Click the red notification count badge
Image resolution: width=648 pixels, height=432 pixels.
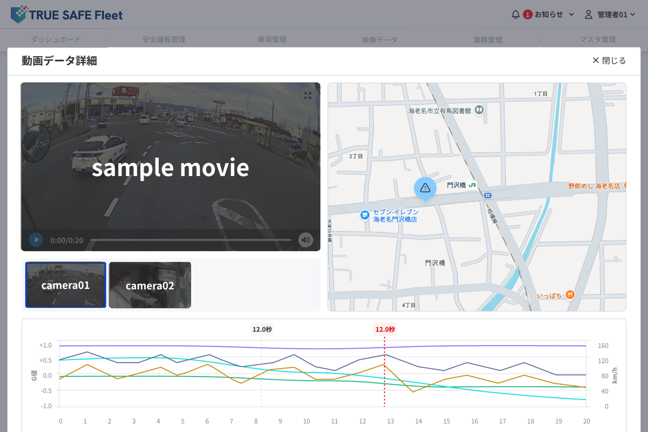[x=528, y=15]
